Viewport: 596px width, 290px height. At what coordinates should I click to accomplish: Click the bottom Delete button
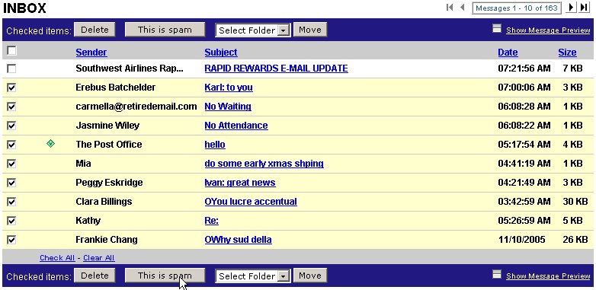click(95, 276)
